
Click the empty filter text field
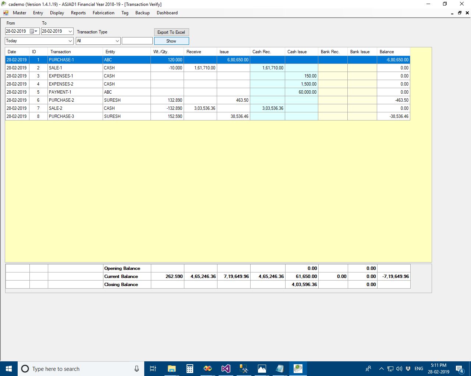click(137, 41)
